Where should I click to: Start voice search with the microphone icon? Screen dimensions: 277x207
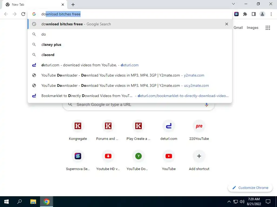[x=206, y=105]
